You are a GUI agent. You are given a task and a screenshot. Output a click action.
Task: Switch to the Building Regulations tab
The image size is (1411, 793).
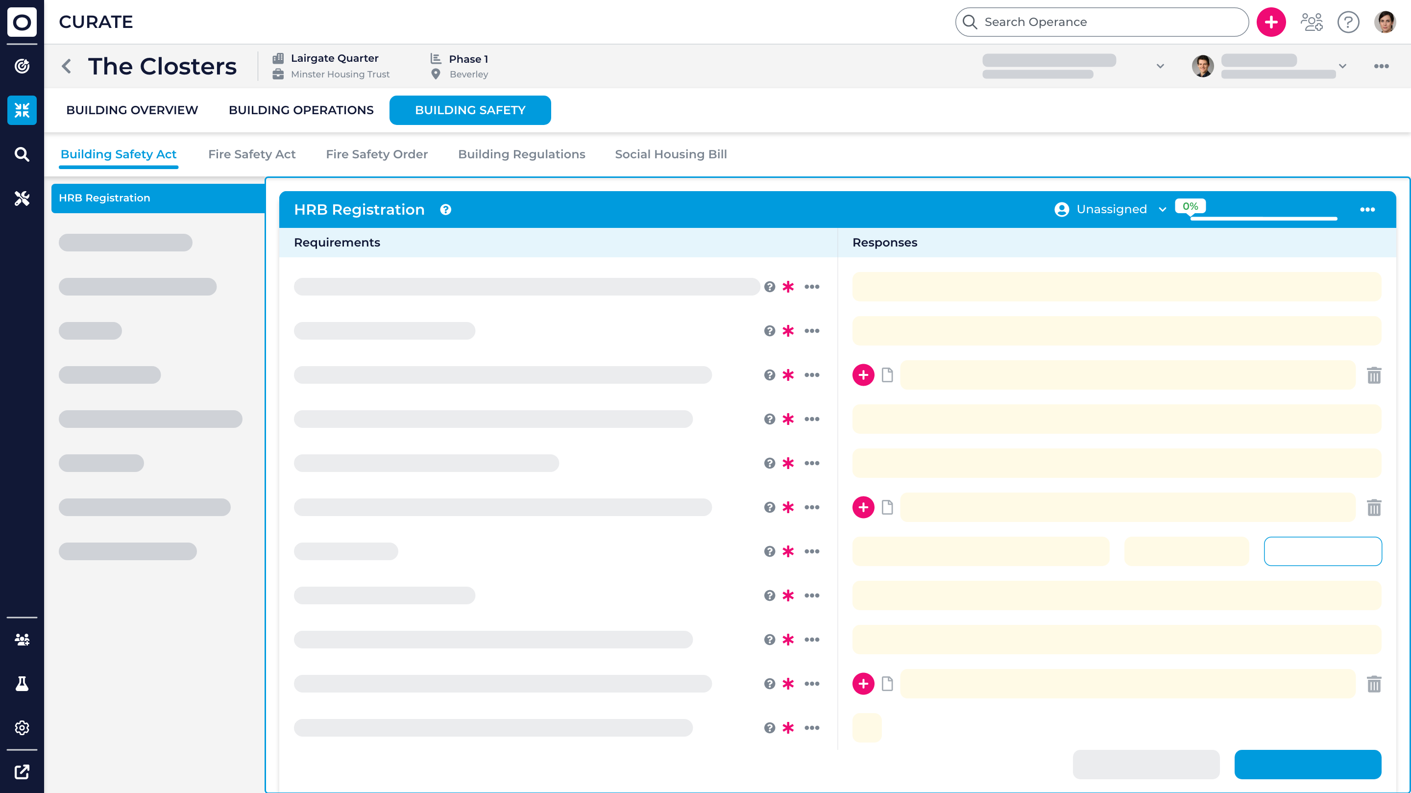click(x=521, y=154)
